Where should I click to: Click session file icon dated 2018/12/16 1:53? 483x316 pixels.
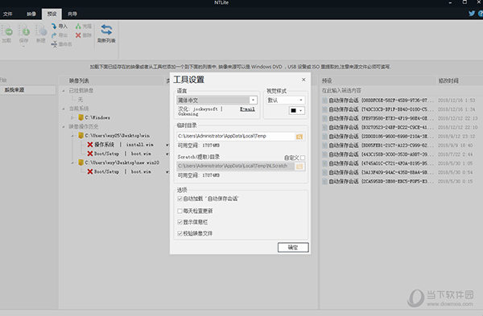pyautogui.click(x=324, y=101)
